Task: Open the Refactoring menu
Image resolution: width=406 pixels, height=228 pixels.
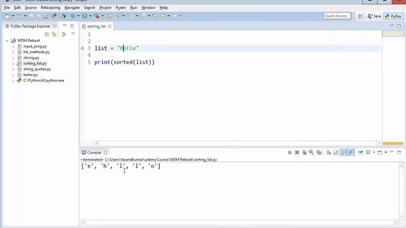Action: [51, 8]
